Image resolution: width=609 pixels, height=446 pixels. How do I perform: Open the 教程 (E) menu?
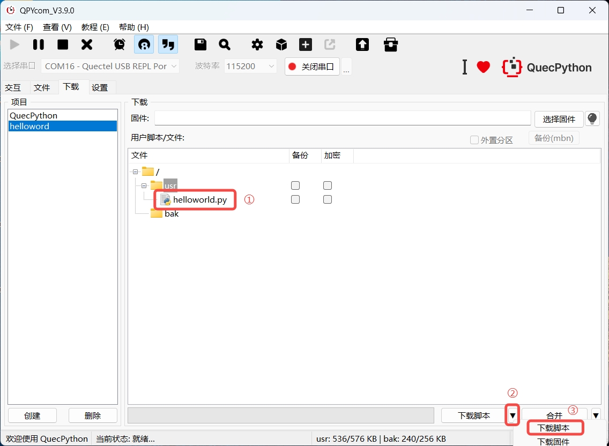click(95, 27)
